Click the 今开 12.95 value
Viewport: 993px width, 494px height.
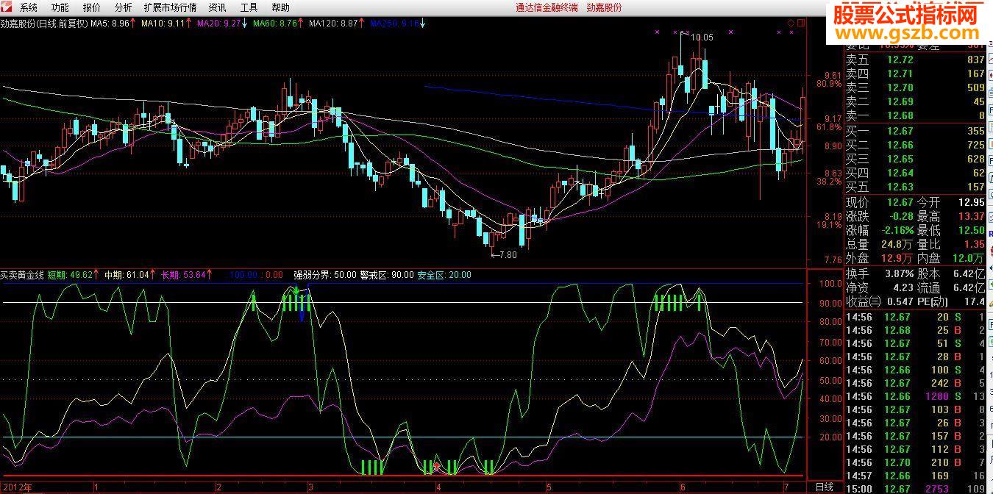point(971,202)
